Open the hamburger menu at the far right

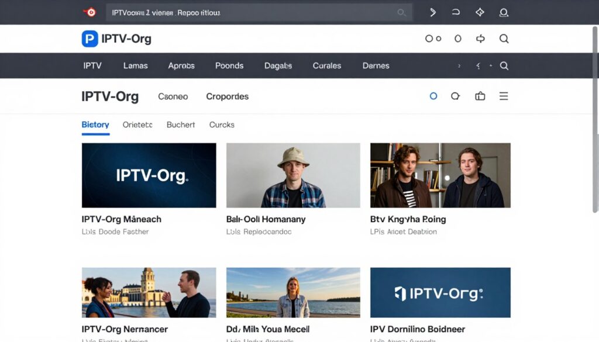tap(504, 96)
